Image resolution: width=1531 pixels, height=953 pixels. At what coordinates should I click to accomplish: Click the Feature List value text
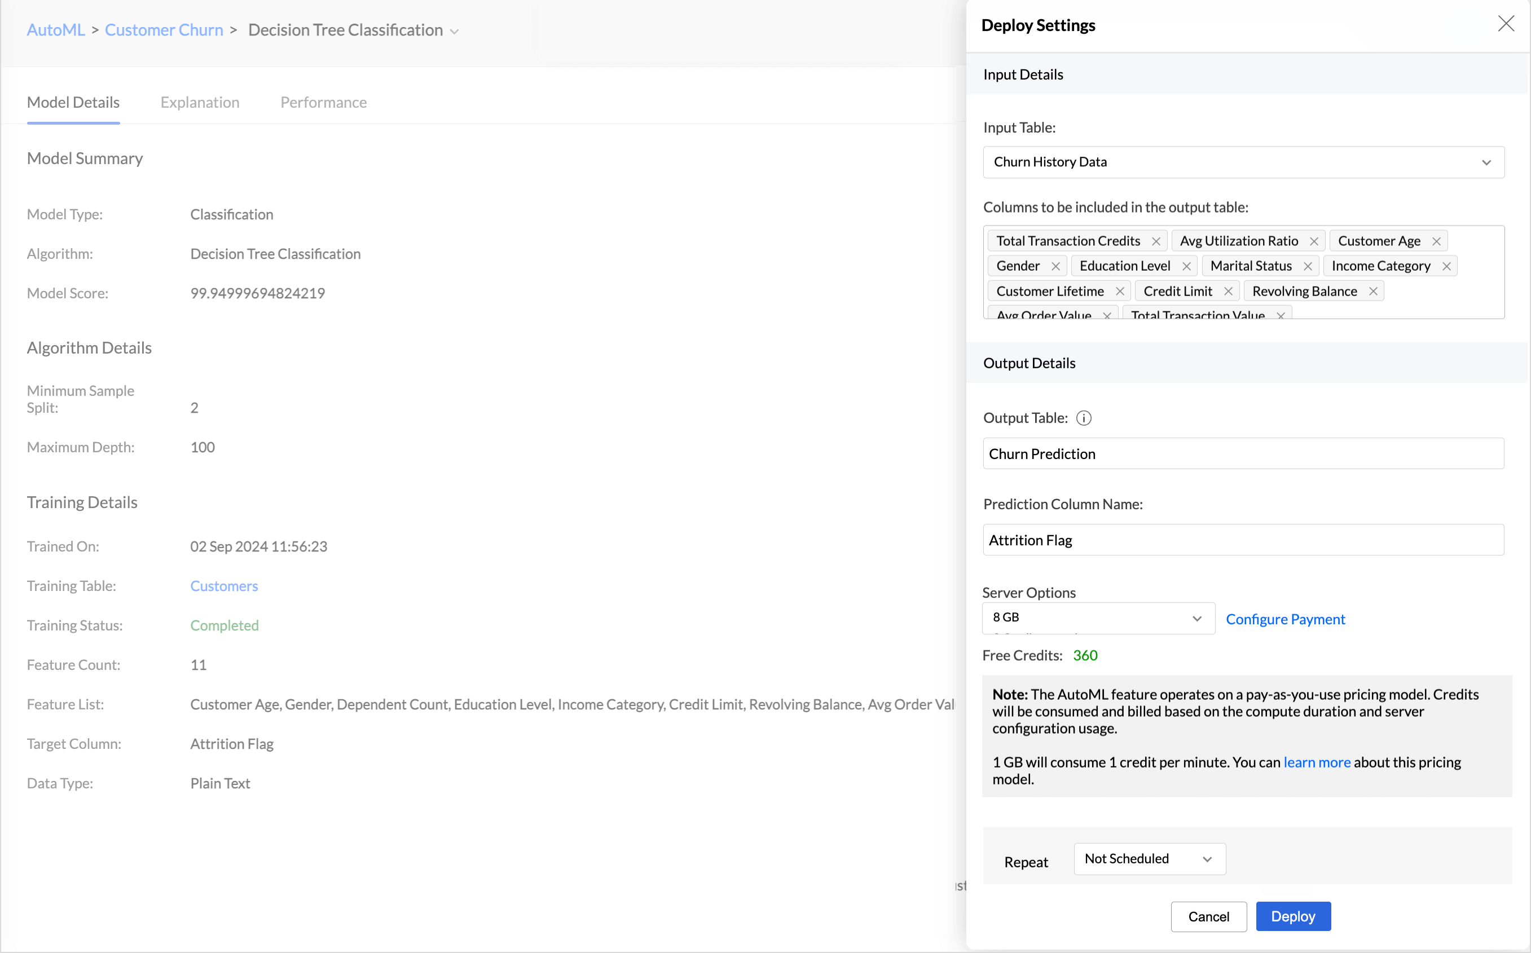572,704
